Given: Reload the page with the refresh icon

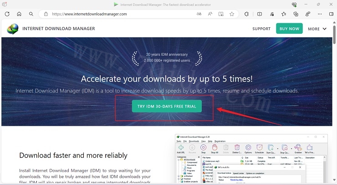Looking at the screenshot, I should click(7, 14).
